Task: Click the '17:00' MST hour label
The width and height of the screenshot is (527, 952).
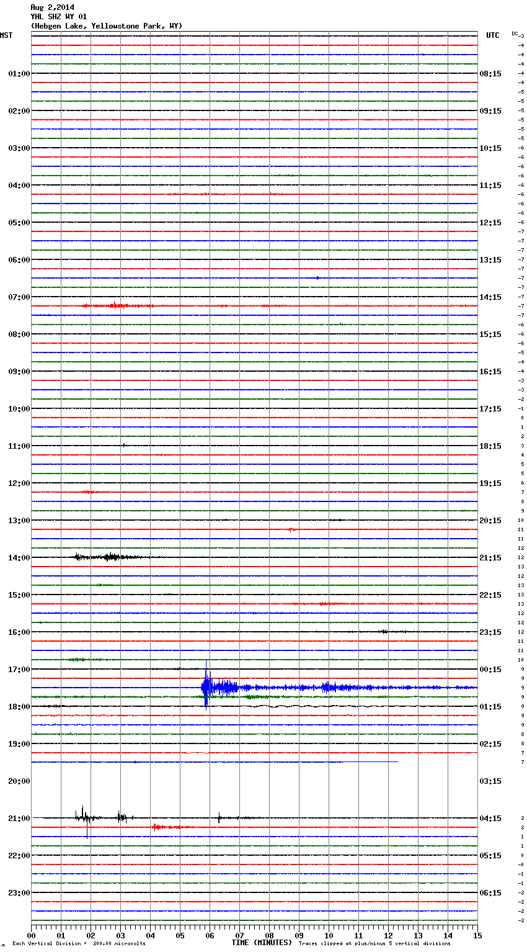Action: 19,670
